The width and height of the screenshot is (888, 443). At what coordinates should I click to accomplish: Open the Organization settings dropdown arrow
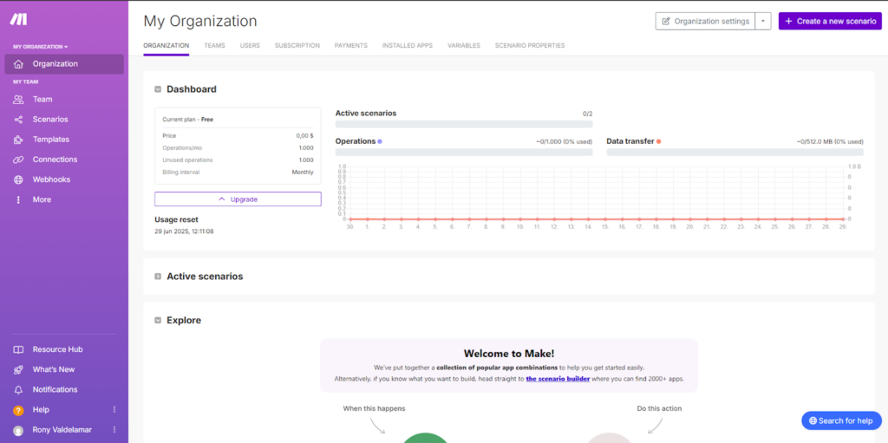(763, 21)
